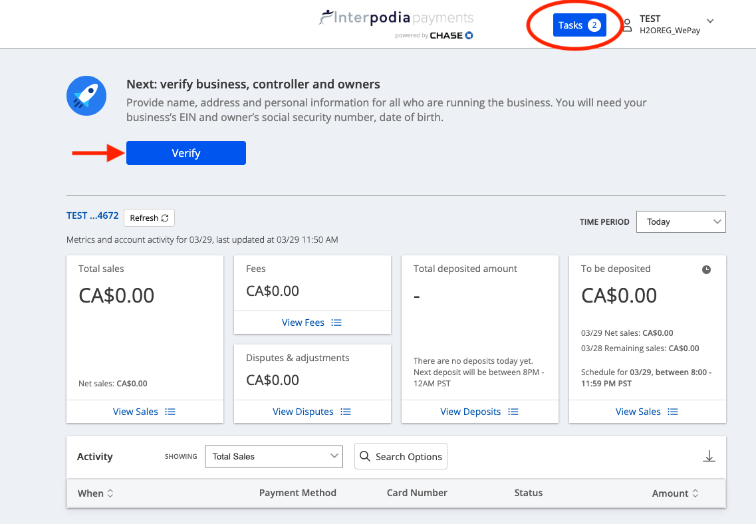
Task: Follow the View Sales link under Total sales
Action: [136, 412]
